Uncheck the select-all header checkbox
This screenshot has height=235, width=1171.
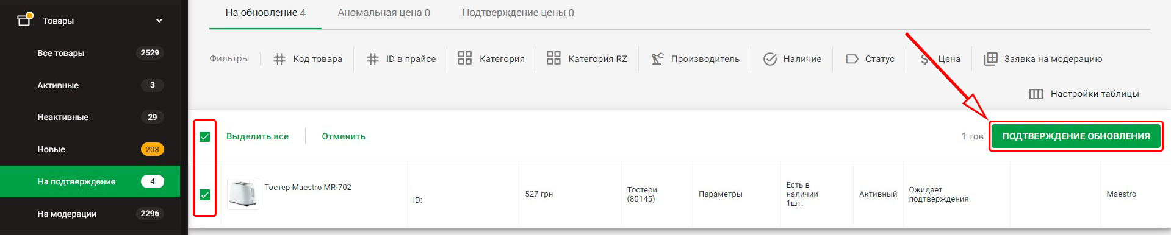pos(205,136)
